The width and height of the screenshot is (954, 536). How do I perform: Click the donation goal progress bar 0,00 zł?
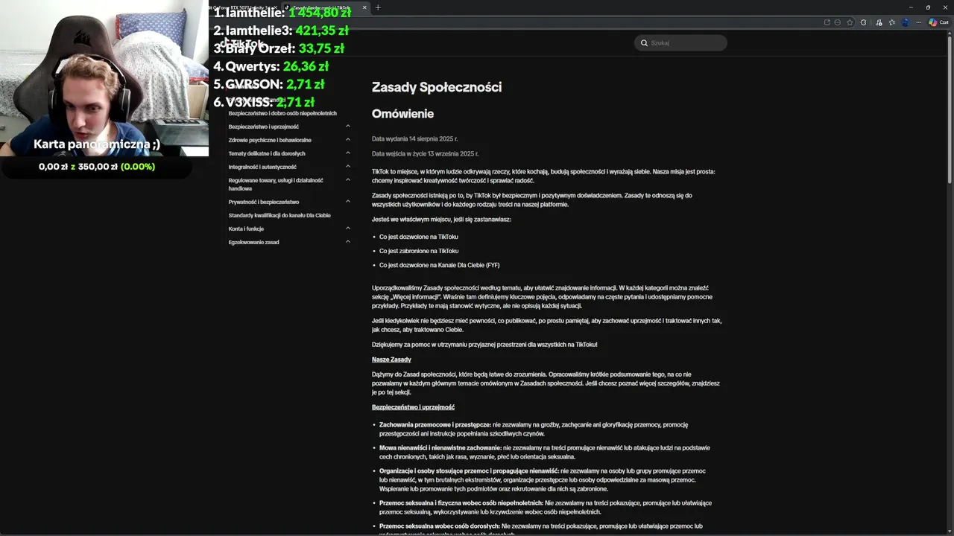[97, 167]
